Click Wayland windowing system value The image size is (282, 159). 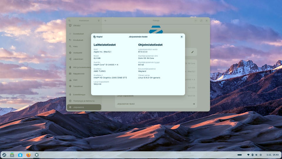(x=142, y=71)
